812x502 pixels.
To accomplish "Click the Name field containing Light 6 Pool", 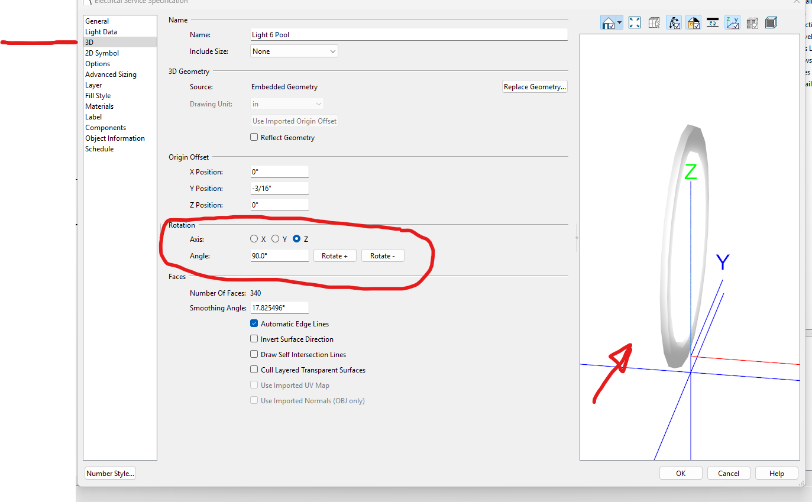I will coord(409,35).
